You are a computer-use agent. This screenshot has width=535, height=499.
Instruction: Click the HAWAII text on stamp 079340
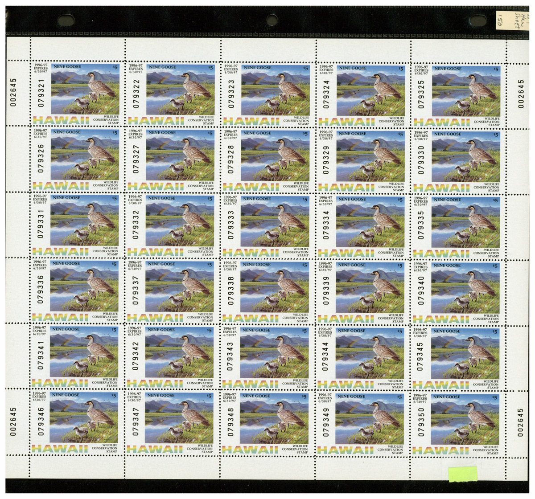click(440, 319)
